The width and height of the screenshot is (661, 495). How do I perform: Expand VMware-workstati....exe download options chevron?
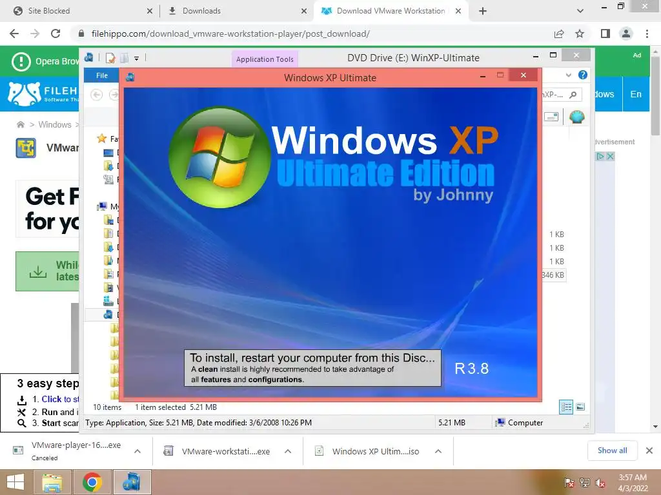coord(288,451)
